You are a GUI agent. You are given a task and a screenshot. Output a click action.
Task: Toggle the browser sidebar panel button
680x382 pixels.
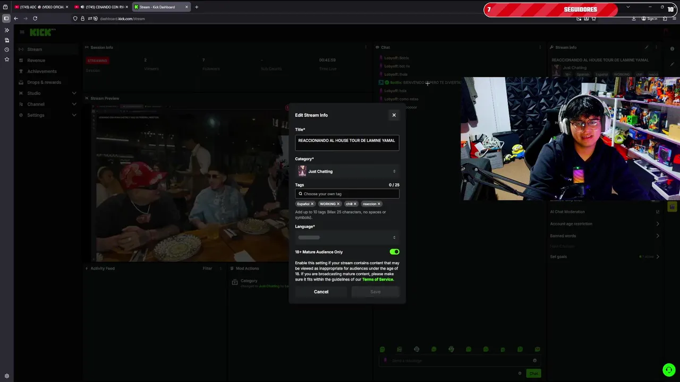click(x=6, y=19)
